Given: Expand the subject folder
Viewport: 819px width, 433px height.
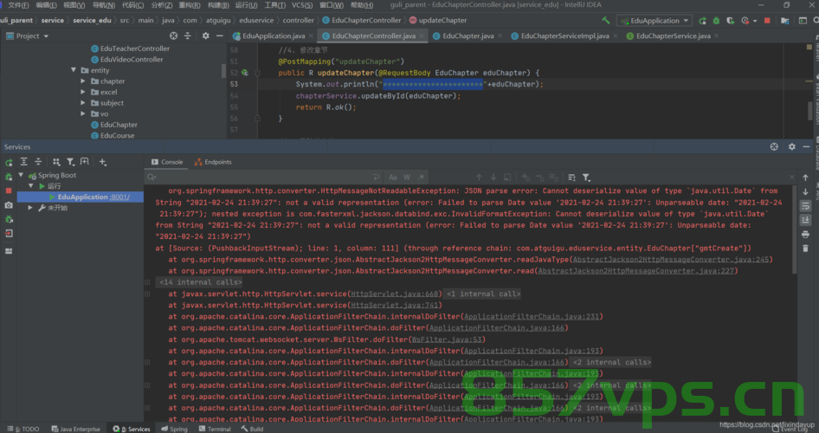Looking at the screenshot, I should click(x=82, y=103).
